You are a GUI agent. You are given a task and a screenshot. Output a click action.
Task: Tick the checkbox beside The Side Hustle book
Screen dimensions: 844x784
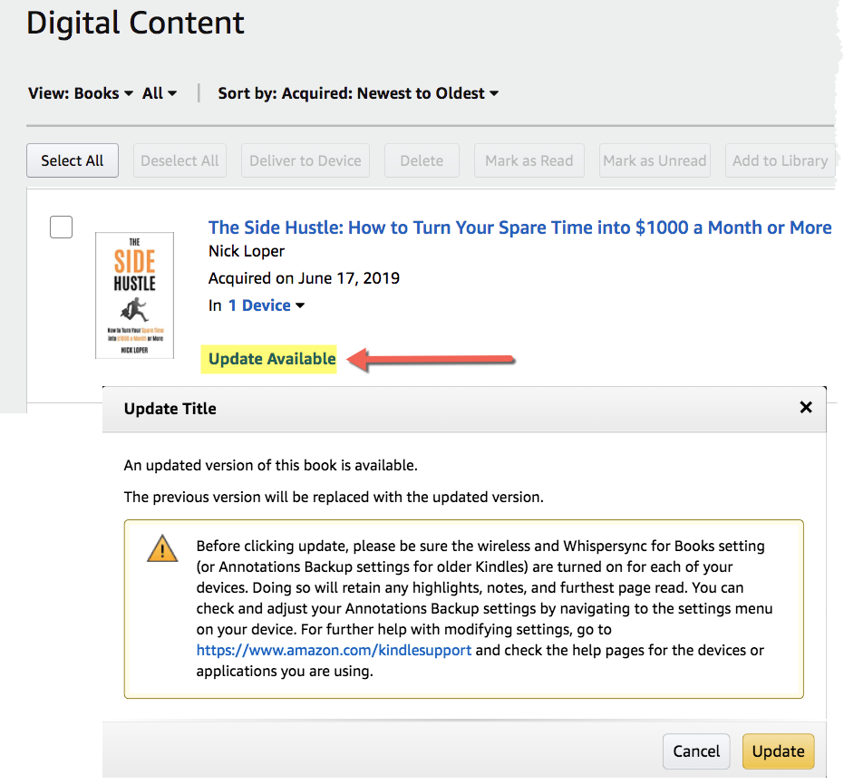coord(61,227)
